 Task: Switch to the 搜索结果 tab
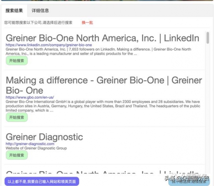tap(14, 11)
